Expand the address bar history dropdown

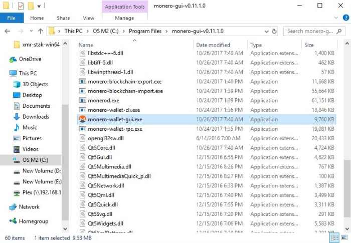click(x=267, y=32)
